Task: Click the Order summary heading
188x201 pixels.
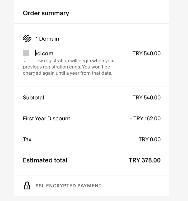Action: [x=46, y=13]
